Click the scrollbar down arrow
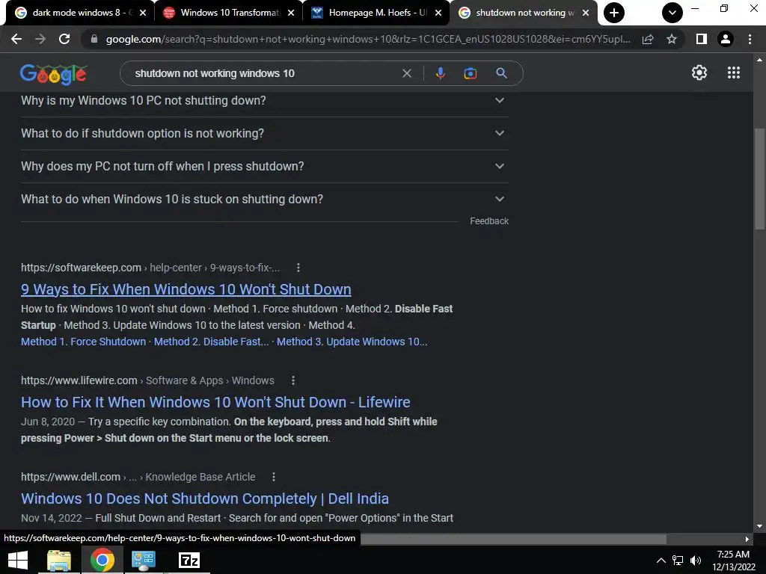The image size is (766, 574). 759,526
